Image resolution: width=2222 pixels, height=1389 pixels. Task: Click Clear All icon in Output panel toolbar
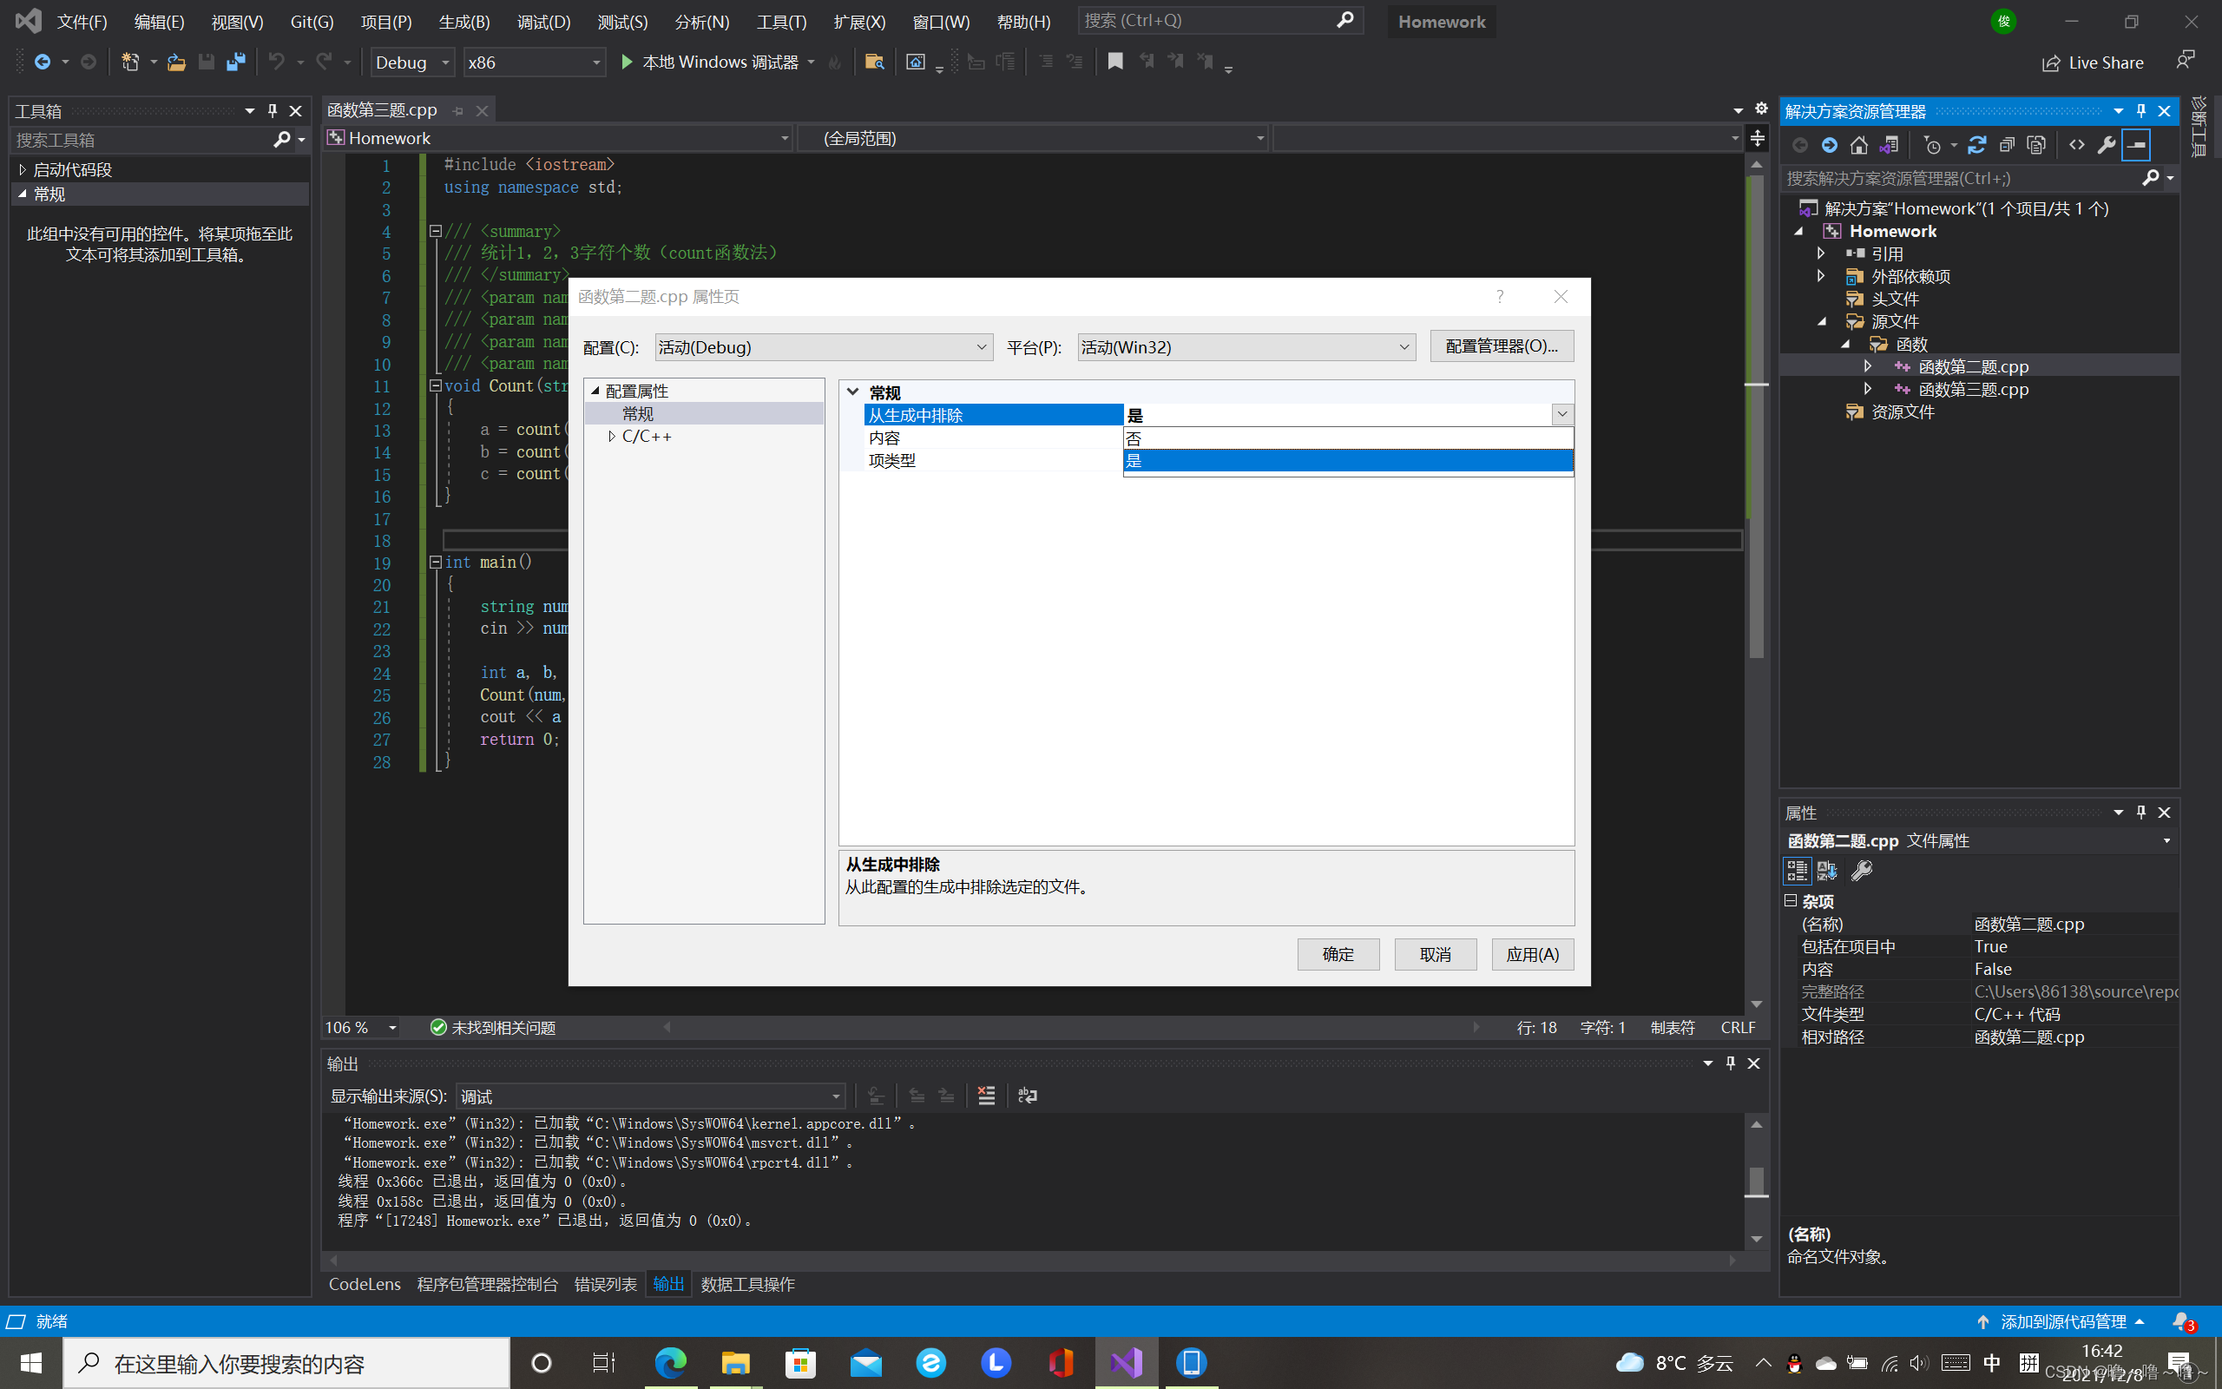(986, 1095)
